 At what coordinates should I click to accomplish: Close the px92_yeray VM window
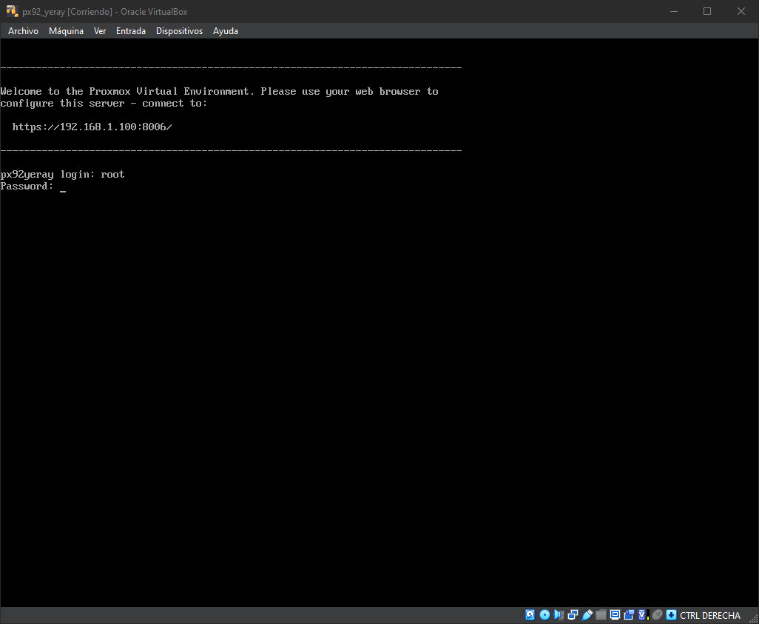[x=741, y=11]
